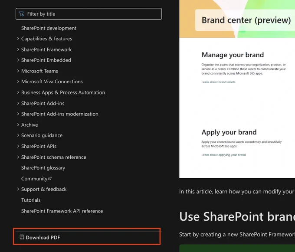Open SharePoint glossary

[x=43, y=167]
